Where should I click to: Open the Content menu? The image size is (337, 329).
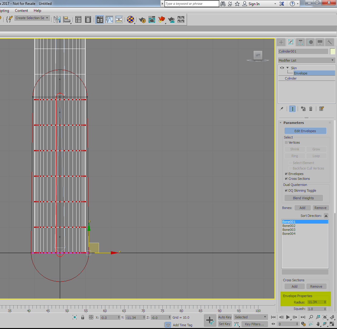[x=21, y=10]
